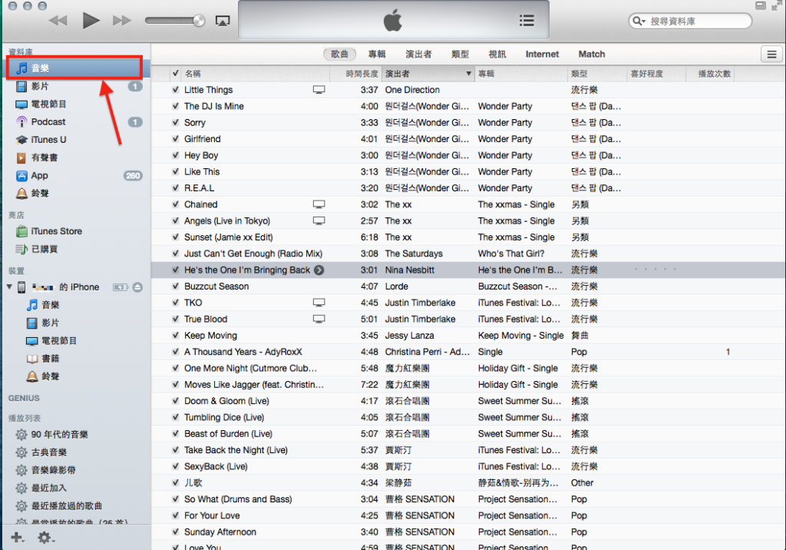Eject the iPhone device
786x550 pixels.
click(137, 287)
